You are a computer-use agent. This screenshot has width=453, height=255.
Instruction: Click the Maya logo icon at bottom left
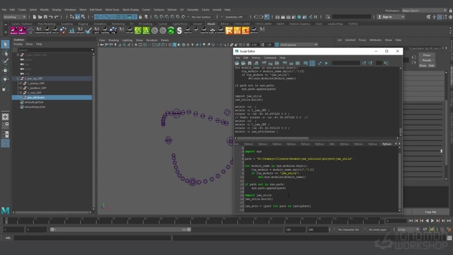tap(5, 210)
